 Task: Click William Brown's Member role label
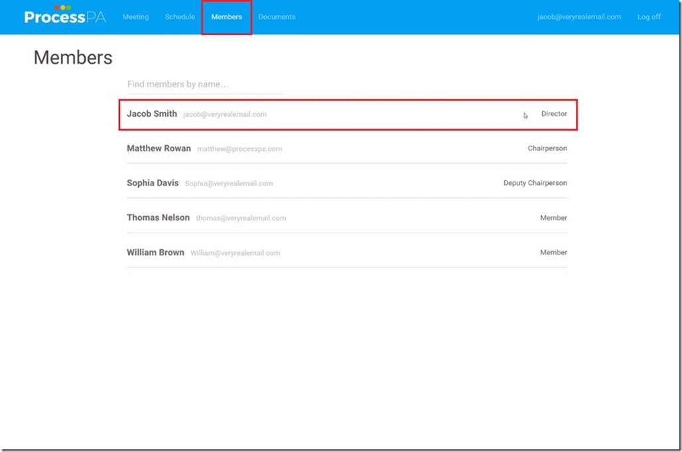[x=553, y=253]
